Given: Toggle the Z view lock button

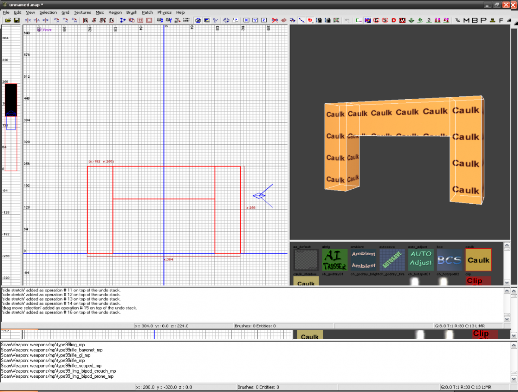Looking at the screenshot, I should point(263,20).
